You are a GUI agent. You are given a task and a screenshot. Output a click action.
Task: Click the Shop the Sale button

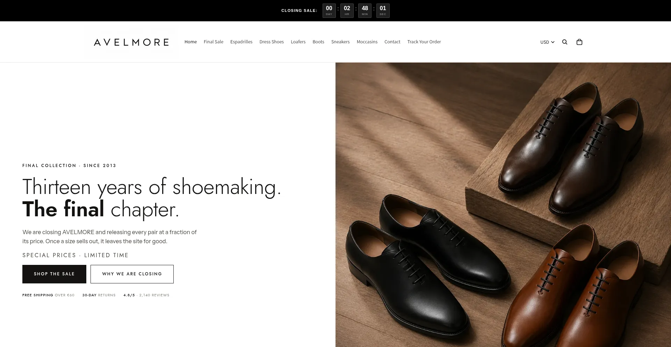(54, 274)
